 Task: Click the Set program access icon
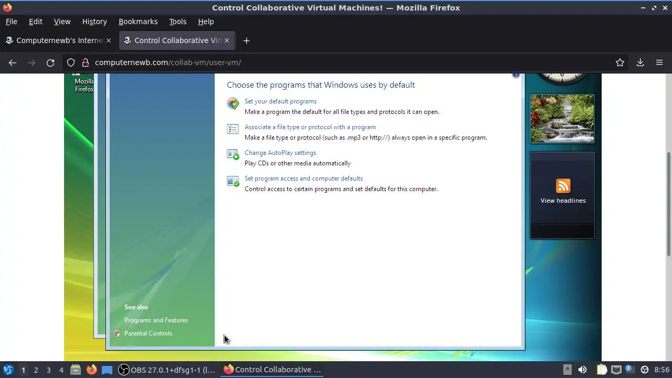233,181
